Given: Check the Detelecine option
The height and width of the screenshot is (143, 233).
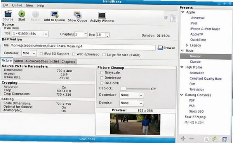Looking at the screenshot, I should pyautogui.click(x=102, y=78).
